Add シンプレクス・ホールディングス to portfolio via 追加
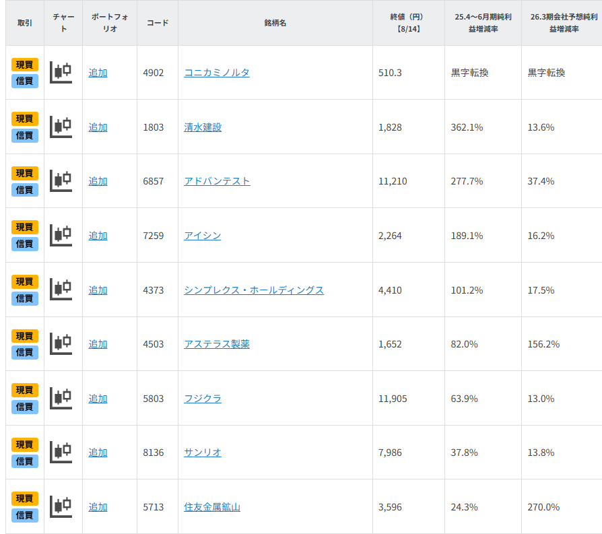Image resolution: width=602 pixels, height=534 pixels. (x=98, y=290)
